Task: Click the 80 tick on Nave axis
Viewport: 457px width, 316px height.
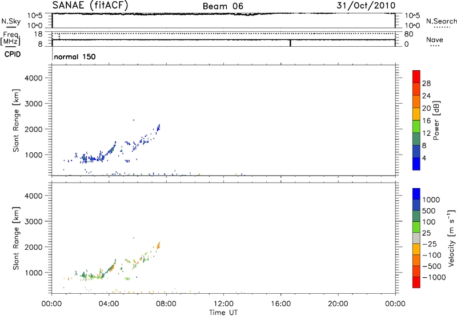Action: [x=408, y=34]
